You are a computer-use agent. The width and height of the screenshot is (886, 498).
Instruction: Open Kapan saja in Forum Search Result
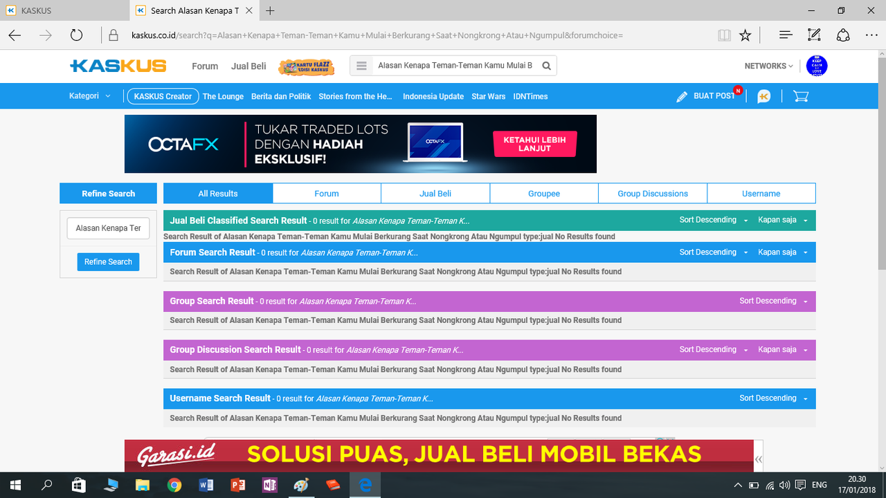click(x=783, y=252)
